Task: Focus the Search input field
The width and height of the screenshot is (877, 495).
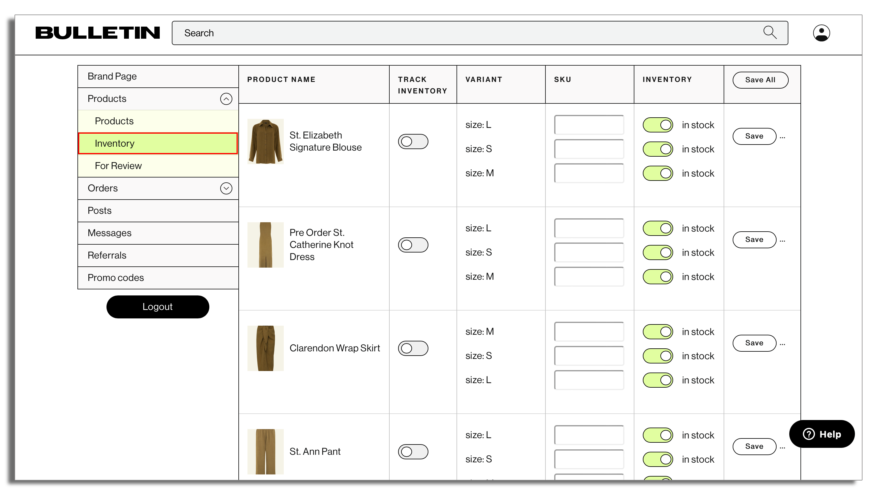Action: pos(480,33)
